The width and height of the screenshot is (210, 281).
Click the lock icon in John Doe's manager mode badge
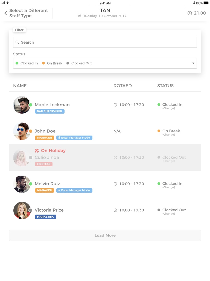(59, 138)
